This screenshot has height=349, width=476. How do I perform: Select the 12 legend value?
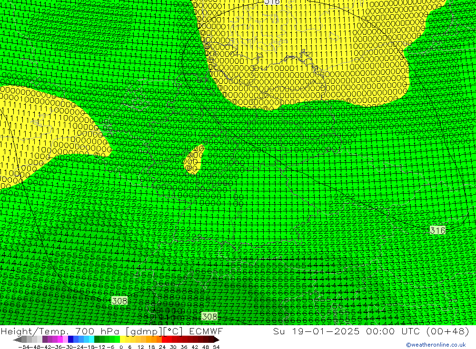pos(140,347)
